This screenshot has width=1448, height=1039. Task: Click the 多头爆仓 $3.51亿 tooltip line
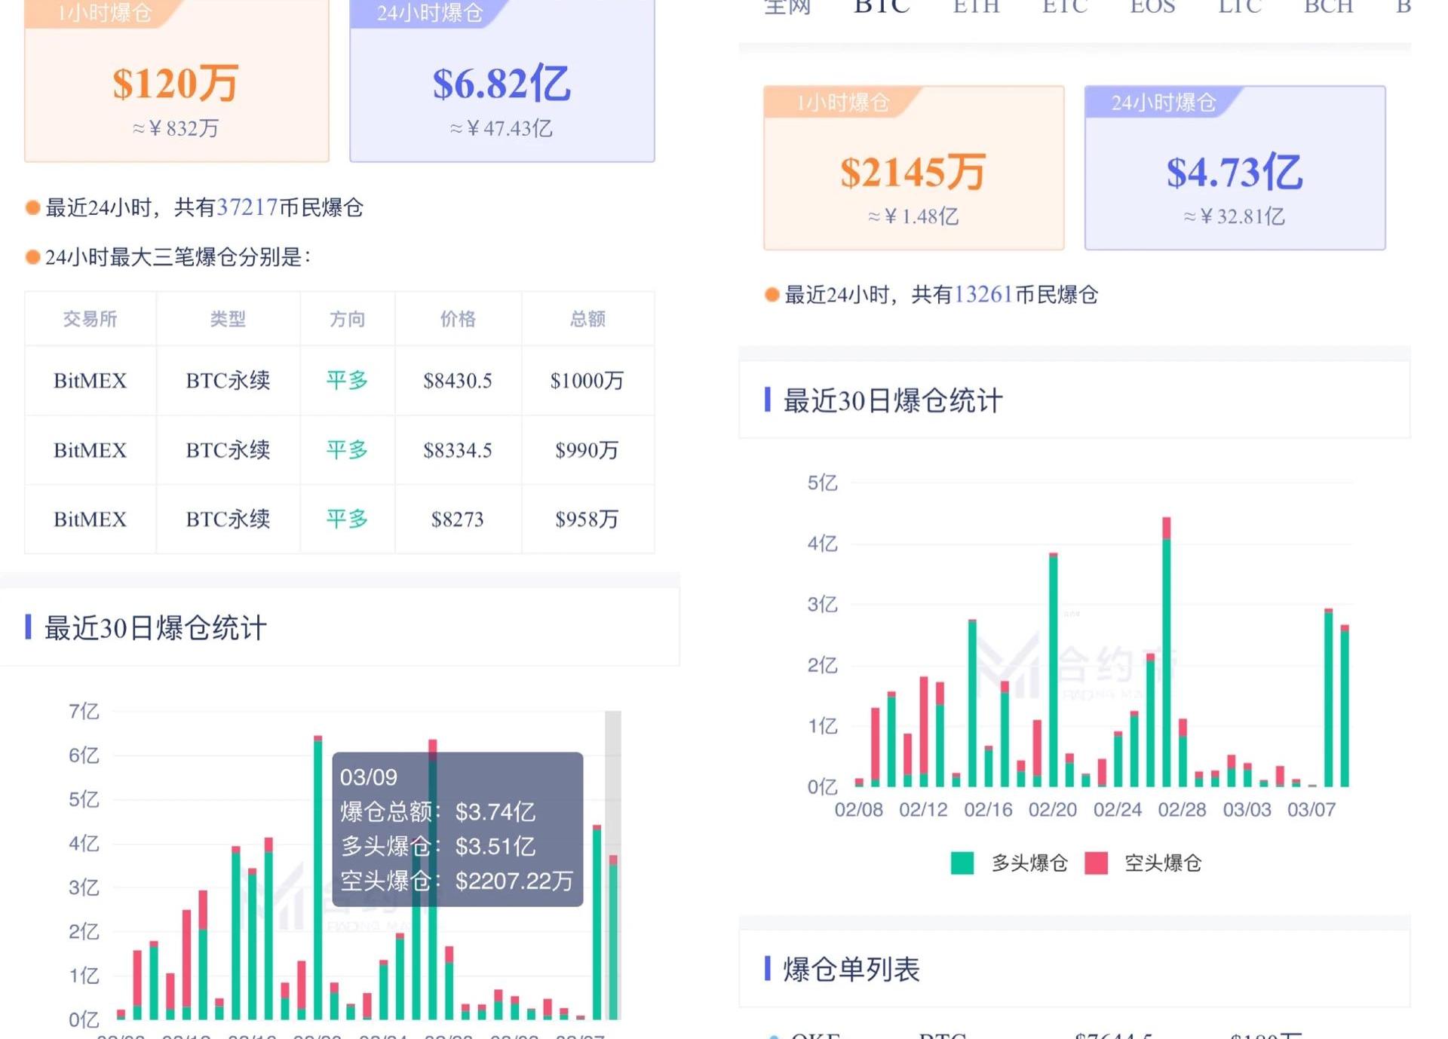438,847
